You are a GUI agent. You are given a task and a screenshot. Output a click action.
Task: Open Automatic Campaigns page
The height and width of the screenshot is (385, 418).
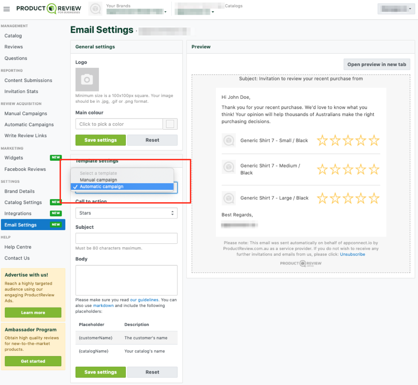(x=29, y=124)
